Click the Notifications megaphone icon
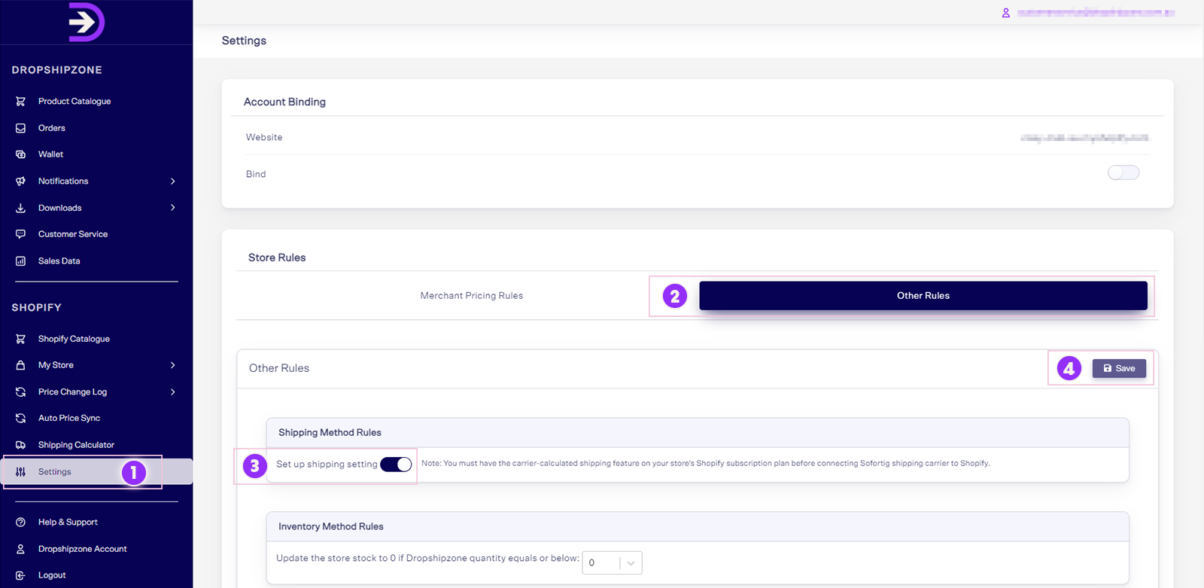This screenshot has width=1204, height=588. [x=21, y=181]
